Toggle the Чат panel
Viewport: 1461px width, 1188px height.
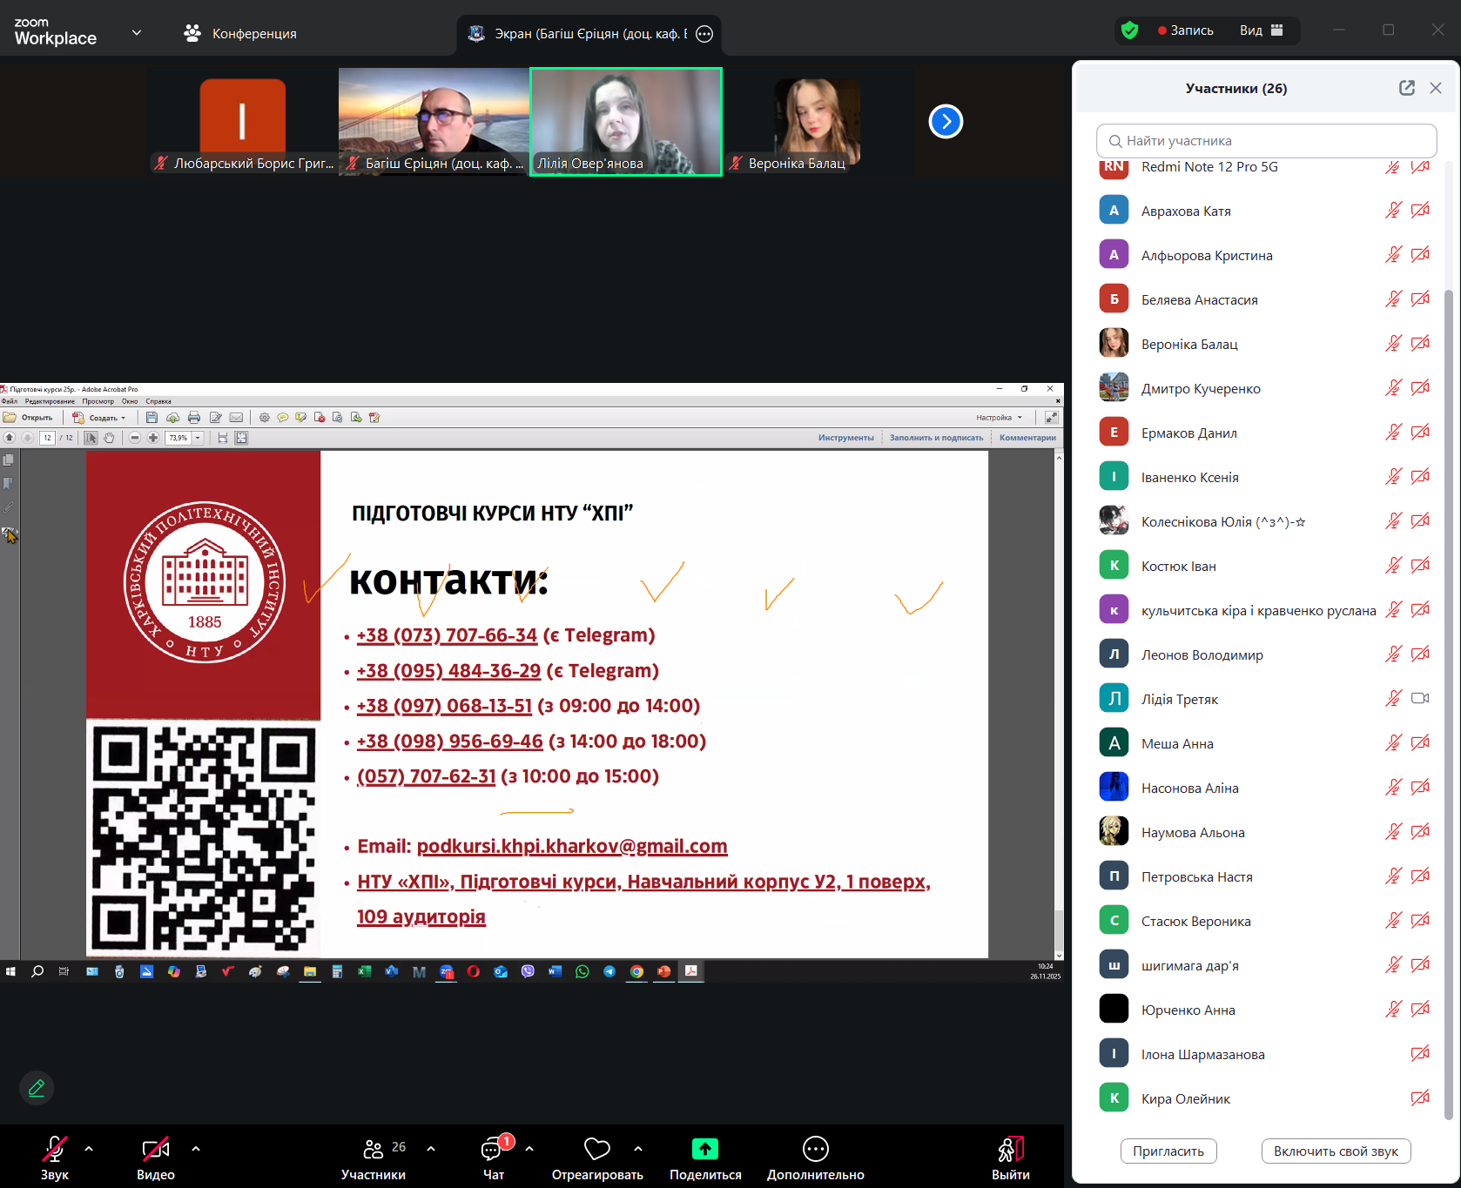494,1158
